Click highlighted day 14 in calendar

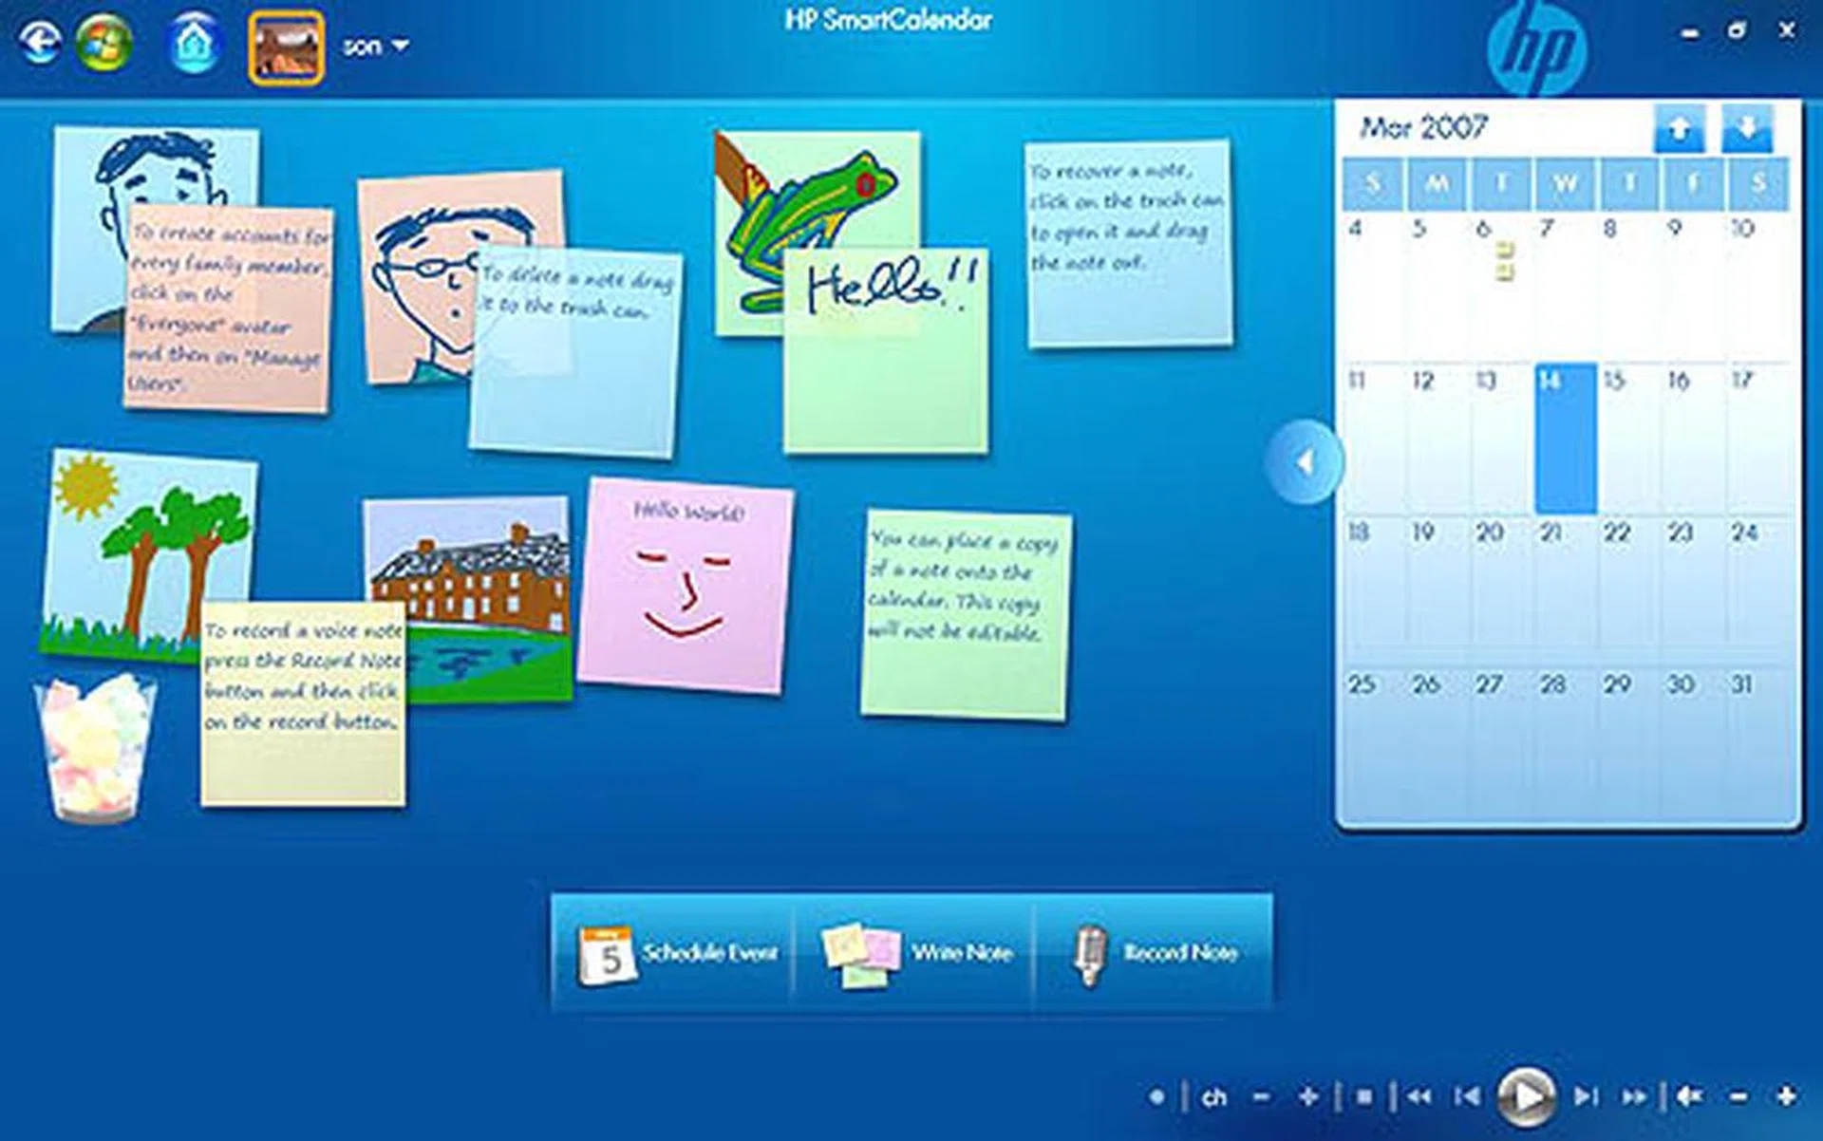coord(1565,439)
